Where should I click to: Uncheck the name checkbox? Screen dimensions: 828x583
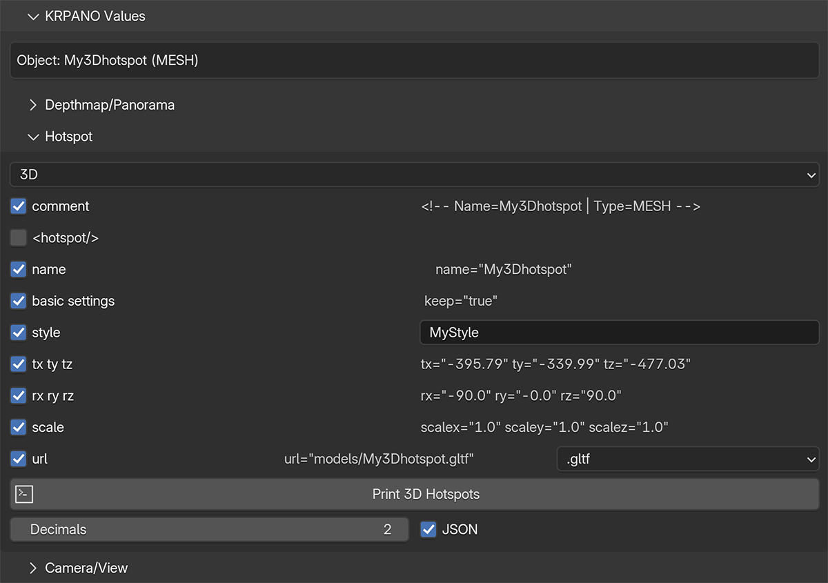click(x=19, y=270)
